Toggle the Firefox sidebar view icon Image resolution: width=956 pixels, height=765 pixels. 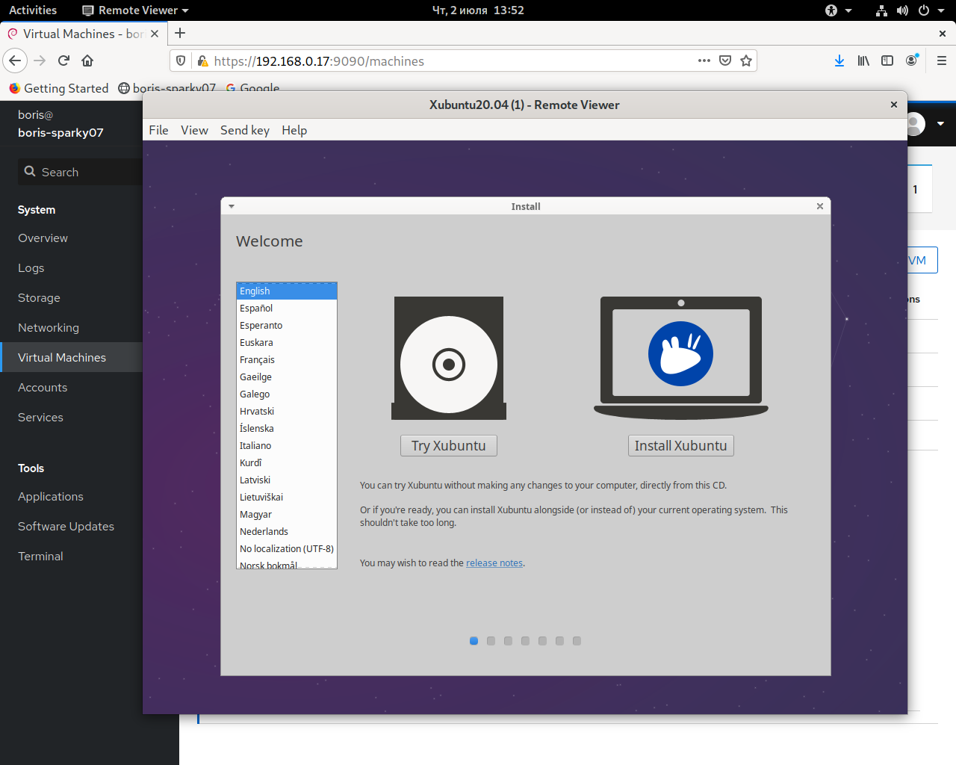[x=887, y=61]
